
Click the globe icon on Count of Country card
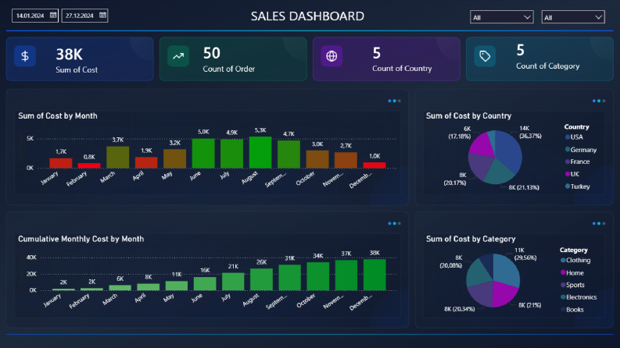(332, 56)
